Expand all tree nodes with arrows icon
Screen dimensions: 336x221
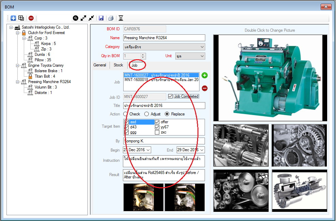pos(83,18)
